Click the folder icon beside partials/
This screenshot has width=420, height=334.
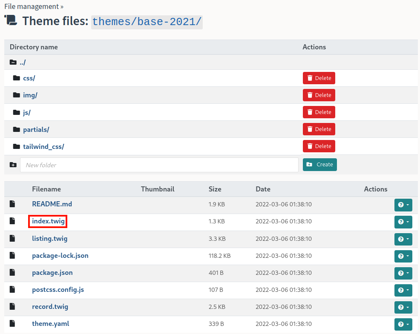[x=17, y=129]
